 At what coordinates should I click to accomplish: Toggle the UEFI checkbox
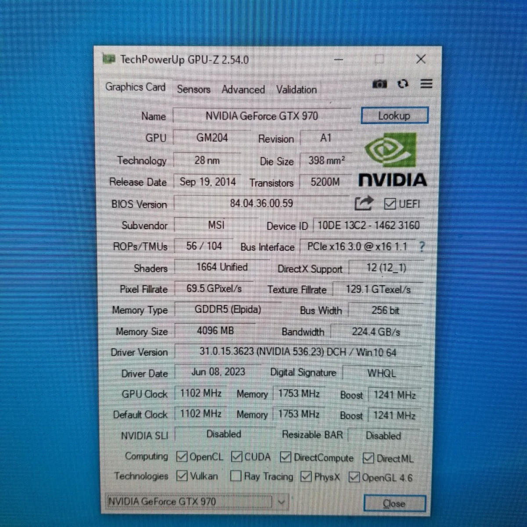click(x=390, y=204)
